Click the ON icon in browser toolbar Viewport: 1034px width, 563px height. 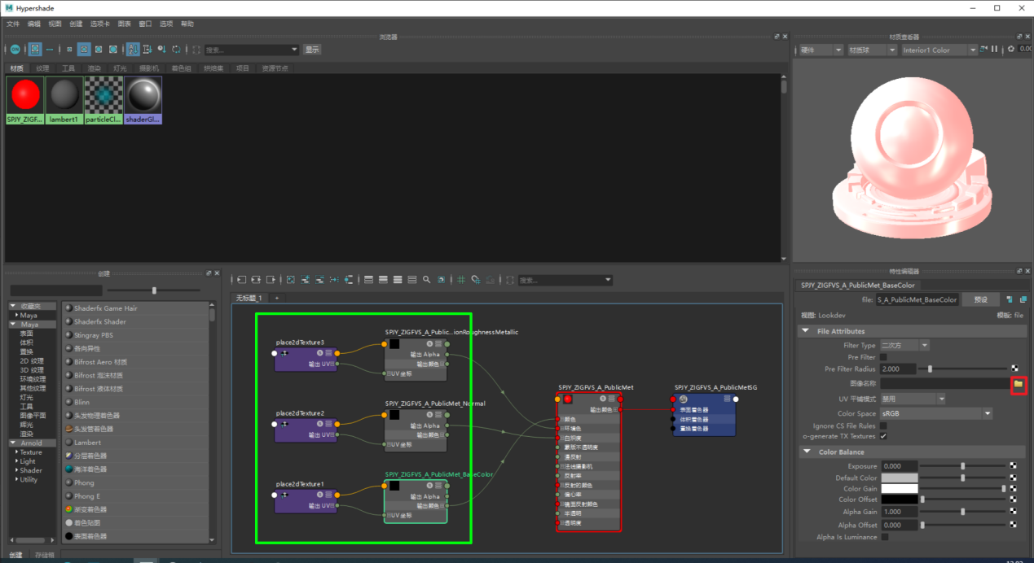pos(15,50)
